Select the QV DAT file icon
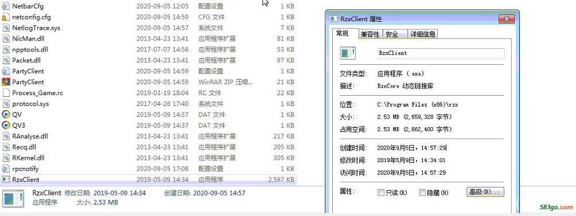This screenshot has height=216, width=576. coord(6,115)
